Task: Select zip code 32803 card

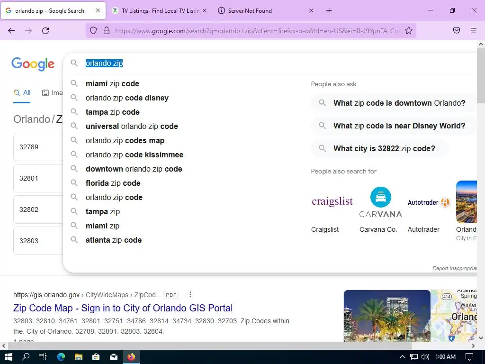Action: 38,241
